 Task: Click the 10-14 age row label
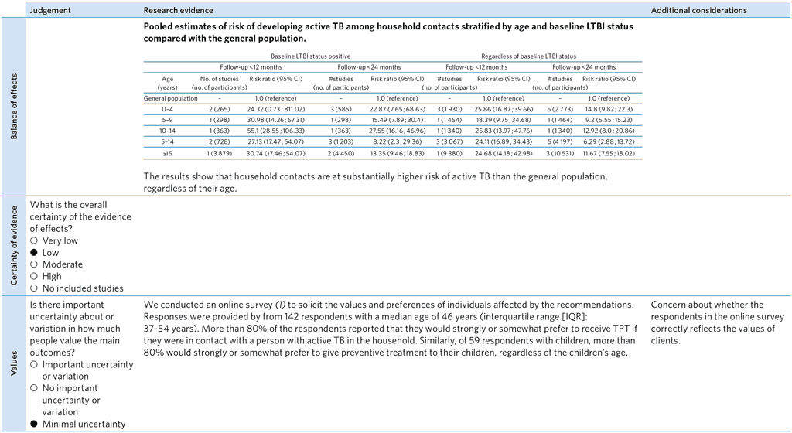167,131
